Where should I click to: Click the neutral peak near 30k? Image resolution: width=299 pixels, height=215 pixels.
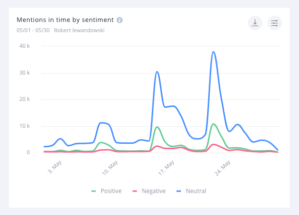(157, 72)
